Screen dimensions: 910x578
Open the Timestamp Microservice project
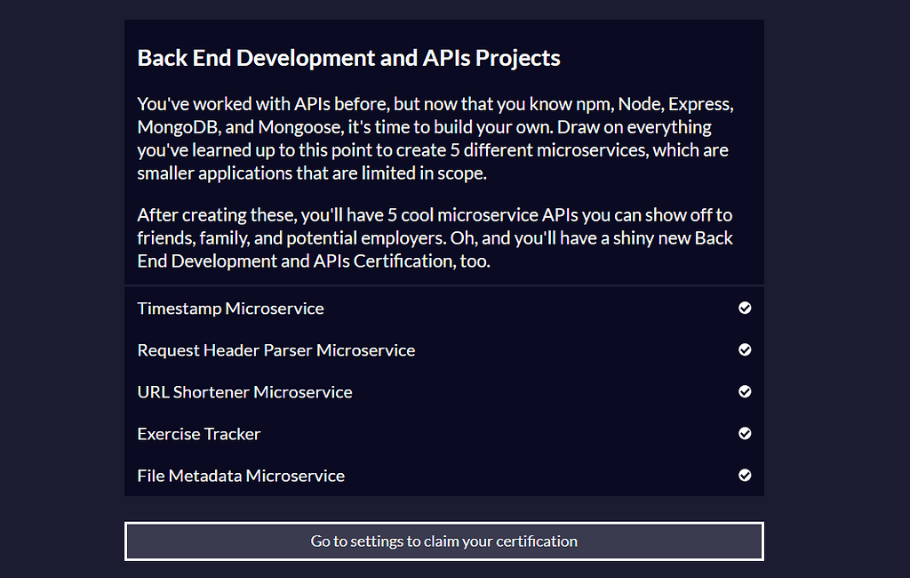click(x=230, y=308)
